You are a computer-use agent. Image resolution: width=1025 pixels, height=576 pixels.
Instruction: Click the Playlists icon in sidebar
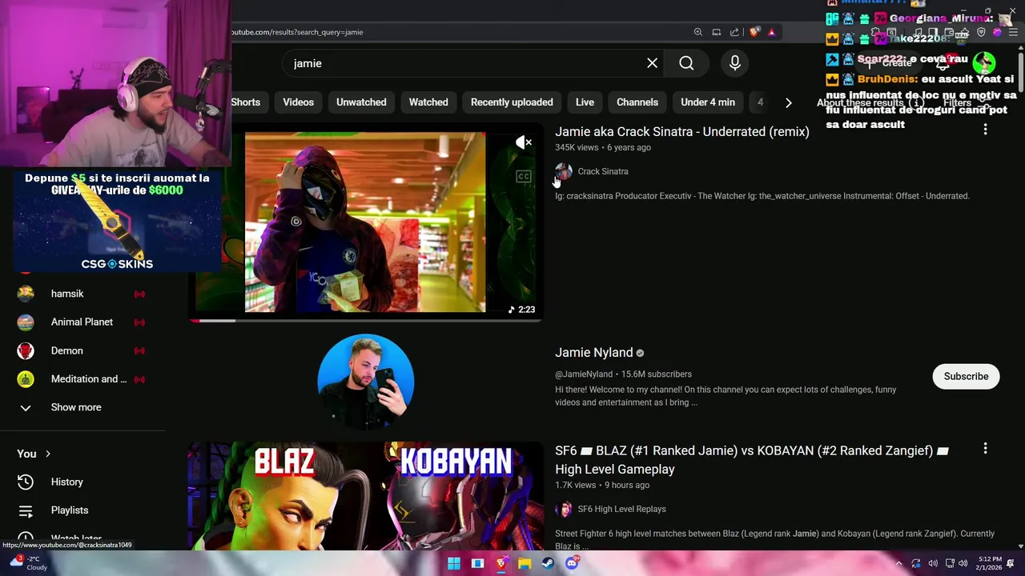[26, 510]
